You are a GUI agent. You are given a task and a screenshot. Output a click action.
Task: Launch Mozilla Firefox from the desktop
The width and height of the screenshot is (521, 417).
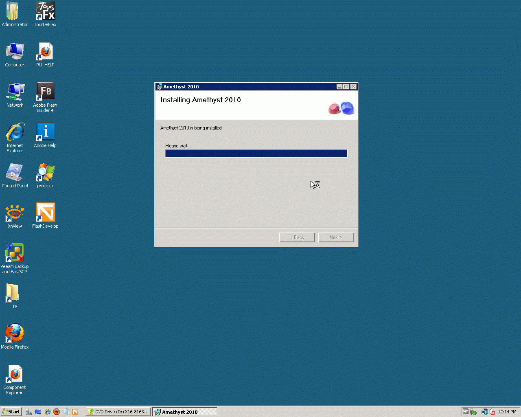[15, 337]
